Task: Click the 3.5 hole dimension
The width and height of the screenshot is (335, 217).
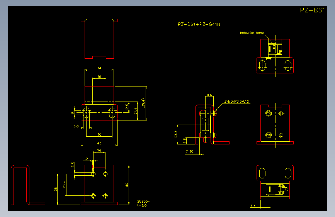Action: pos(73,164)
